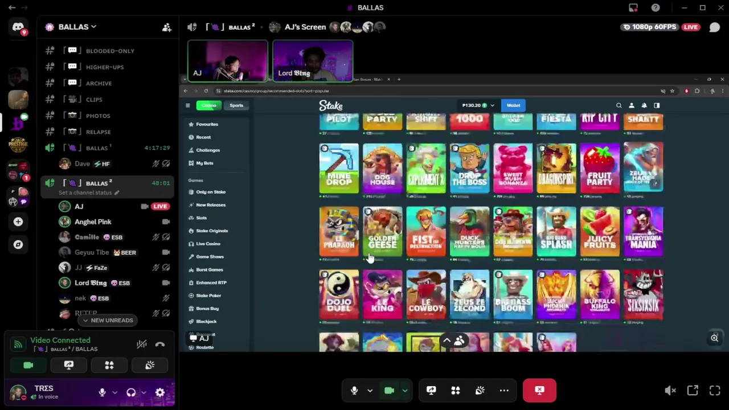The height and width of the screenshot is (410, 729).
Task: Open camera options arrow in the bottom bar
Action: (404, 391)
